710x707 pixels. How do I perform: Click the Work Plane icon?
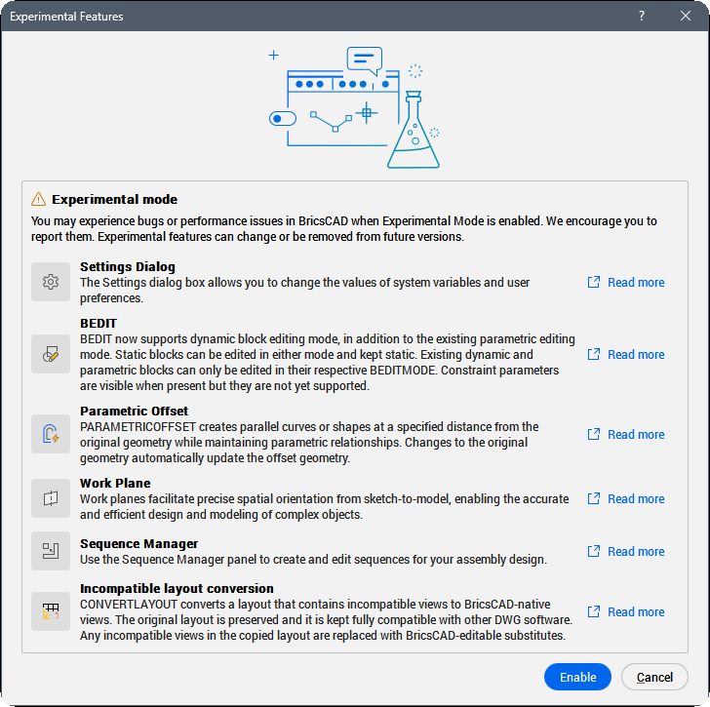pyautogui.click(x=50, y=498)
